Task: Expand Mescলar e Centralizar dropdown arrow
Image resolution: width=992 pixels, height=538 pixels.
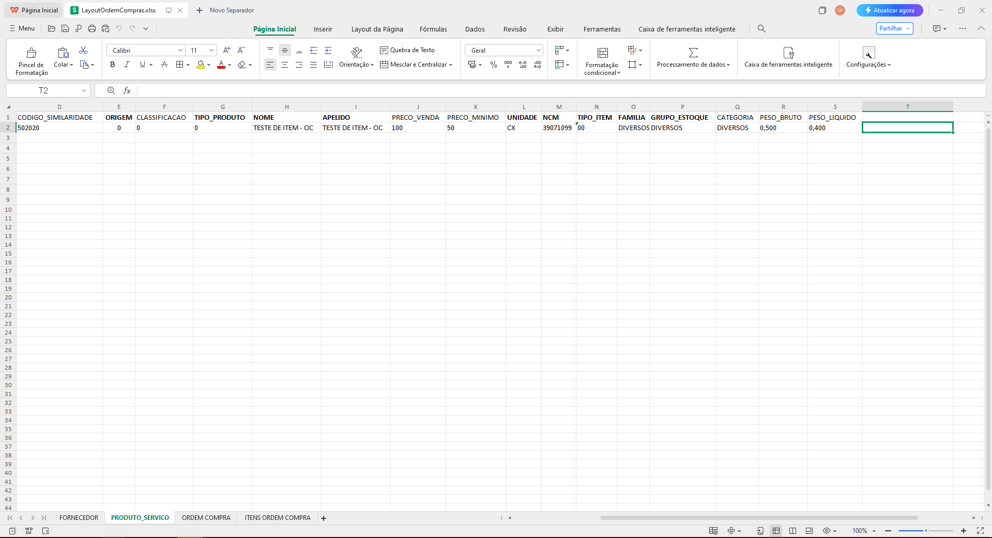Action: pyautogui.click(x=451, y=65)
